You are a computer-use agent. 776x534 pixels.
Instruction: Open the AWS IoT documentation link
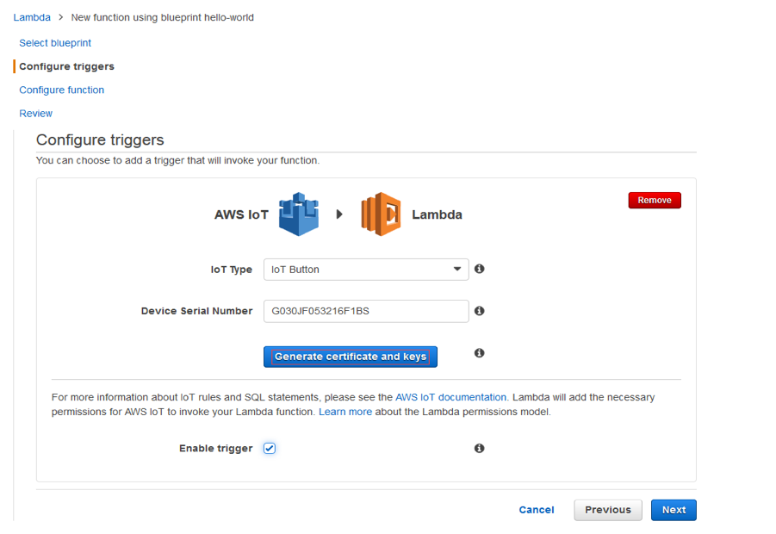pyautogui.click(x=449, y=397)
